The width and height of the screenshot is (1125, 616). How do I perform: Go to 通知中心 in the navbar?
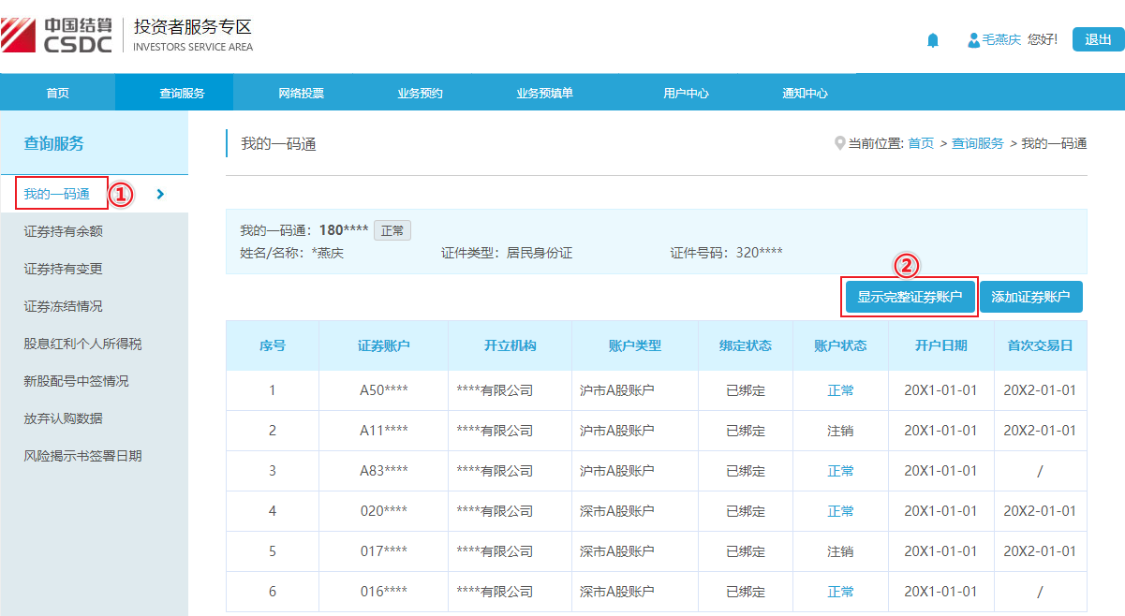pyautogui.click(x=805, y=94)
